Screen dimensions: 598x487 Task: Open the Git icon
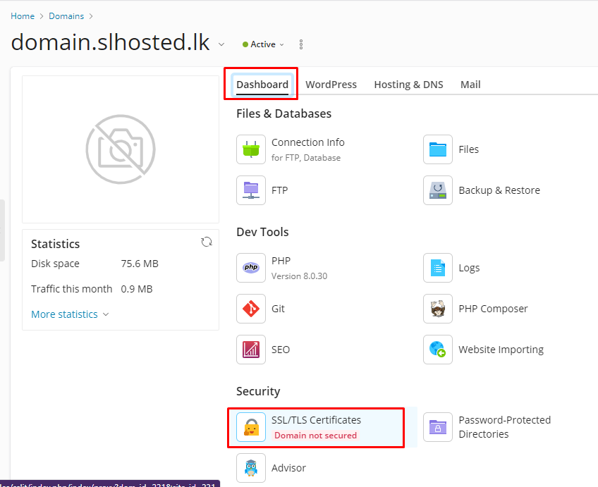coord(251,309)
